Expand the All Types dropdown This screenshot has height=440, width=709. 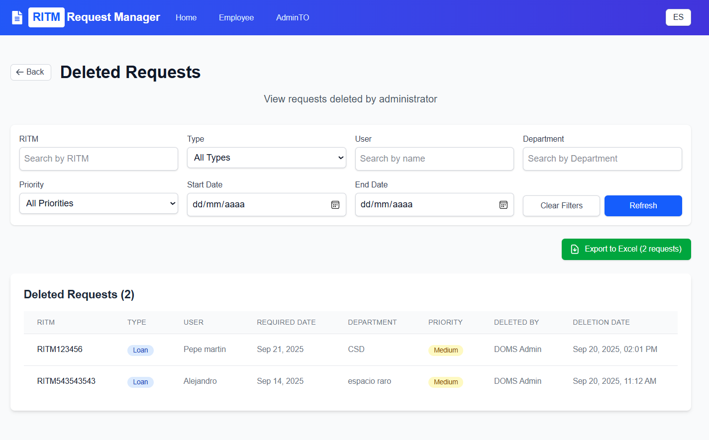pos(267,158)
